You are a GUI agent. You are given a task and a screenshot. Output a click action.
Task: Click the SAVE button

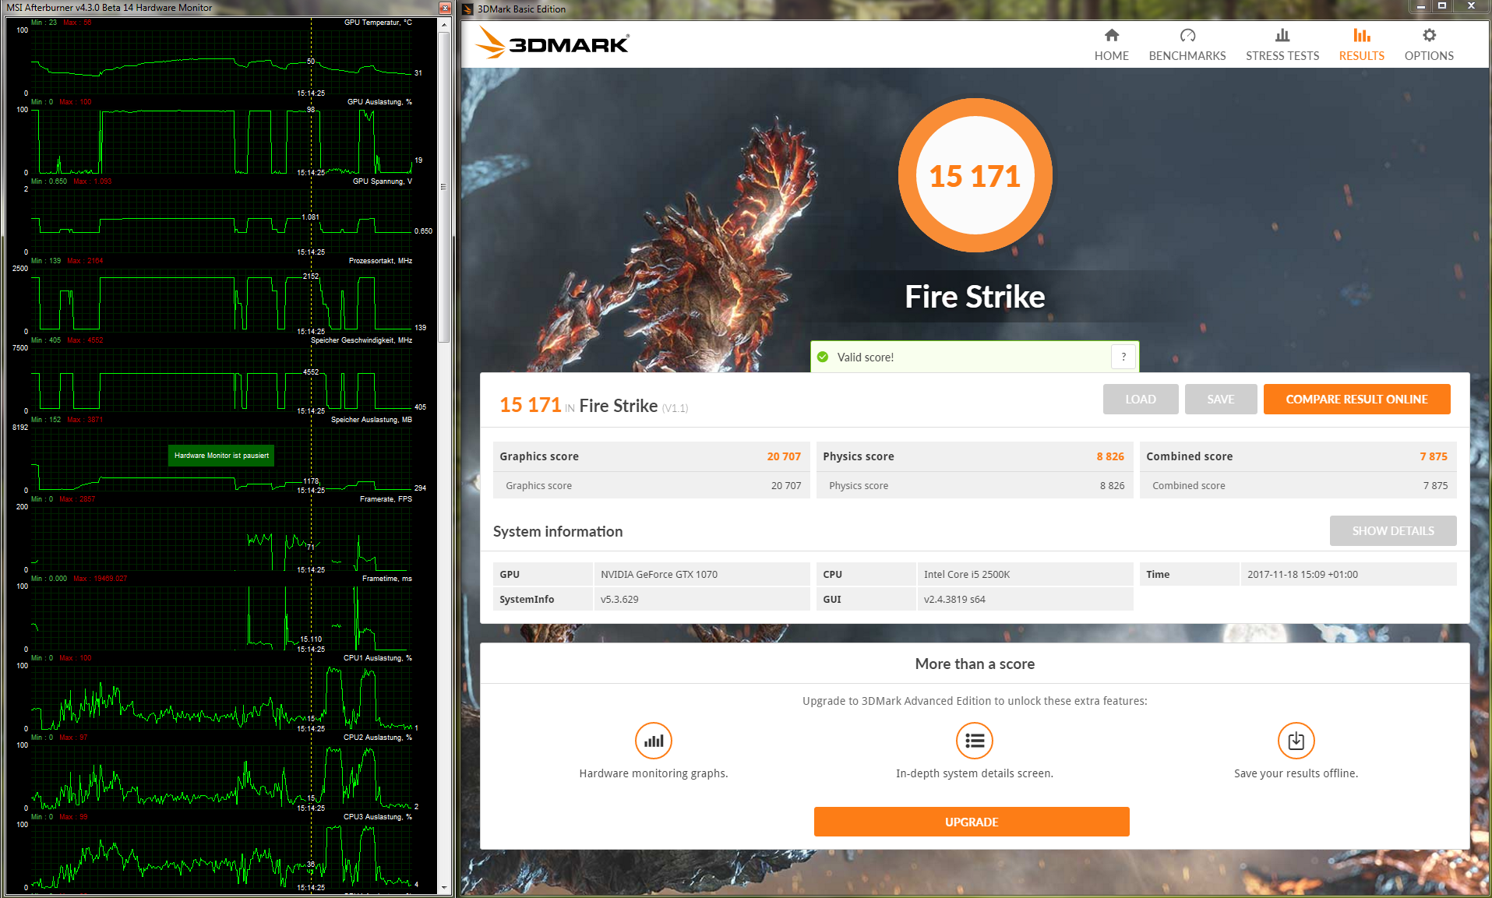(x=1220, y=399)
